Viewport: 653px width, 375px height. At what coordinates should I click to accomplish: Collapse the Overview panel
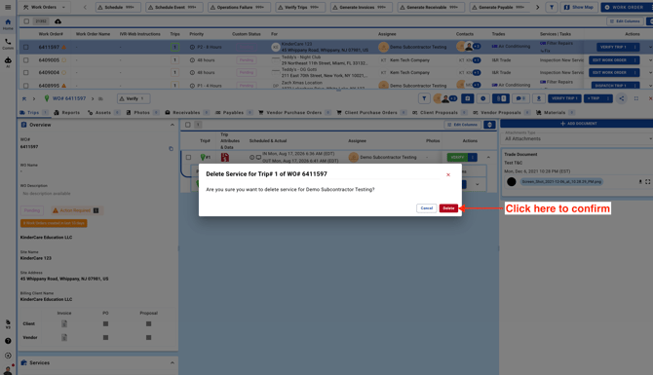click(172, 125)
